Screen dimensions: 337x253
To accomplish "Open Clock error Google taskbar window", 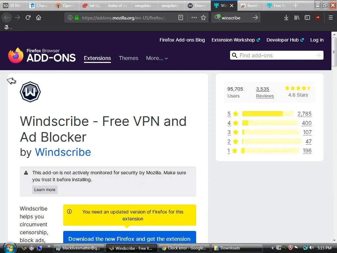I will pyautogui.click(x=184, y=248).
